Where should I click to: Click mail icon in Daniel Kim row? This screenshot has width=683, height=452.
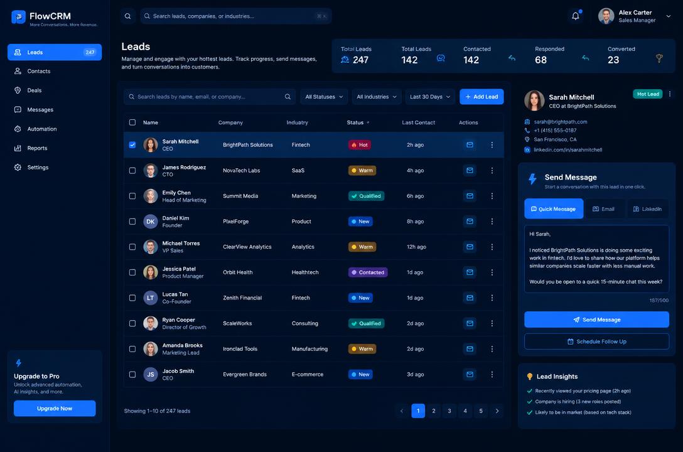point(470,221)
